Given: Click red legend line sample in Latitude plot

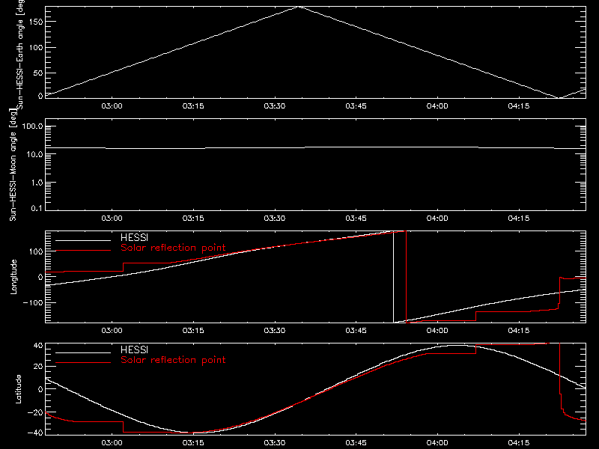Looking at the screenshot, I should 83,363.
